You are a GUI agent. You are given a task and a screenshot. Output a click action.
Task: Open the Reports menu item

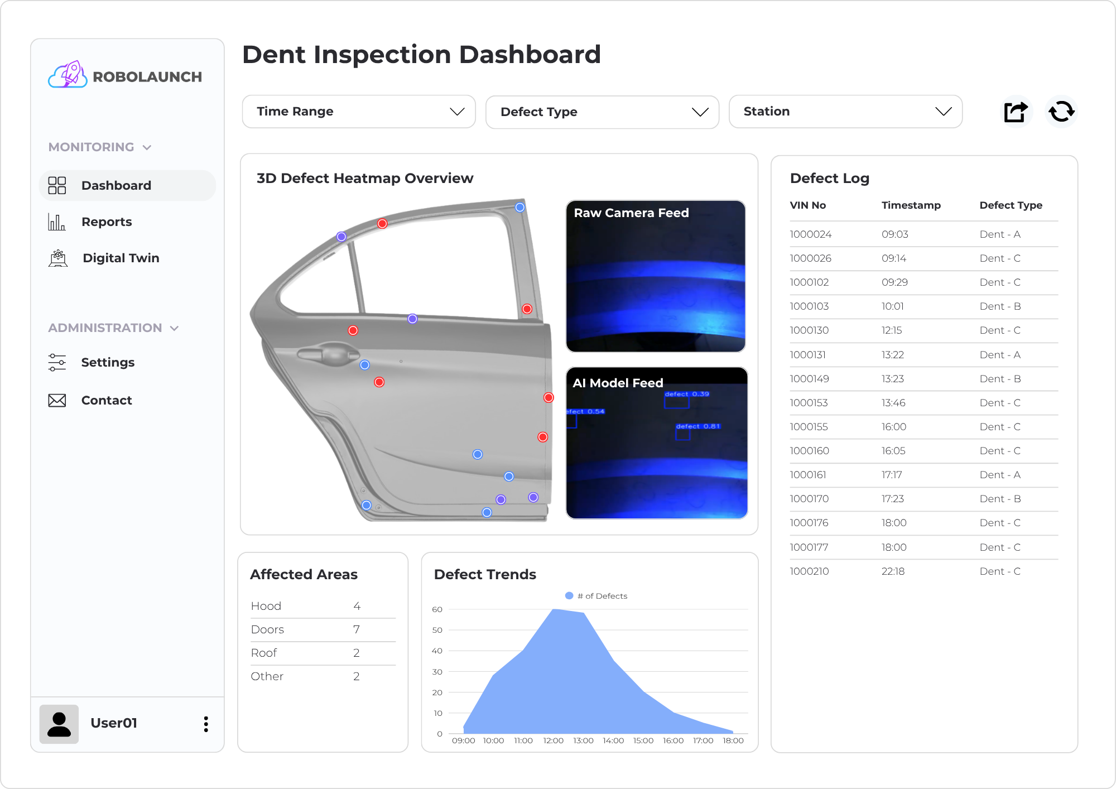point(107,222)
